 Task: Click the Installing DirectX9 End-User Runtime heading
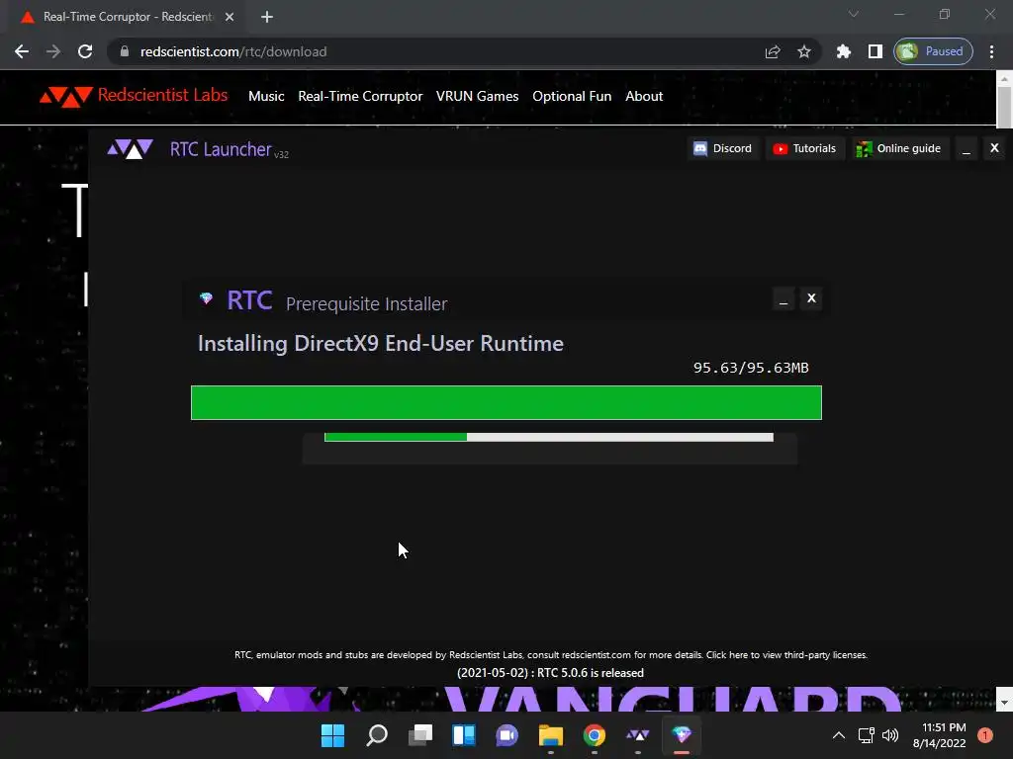(381, 343)
